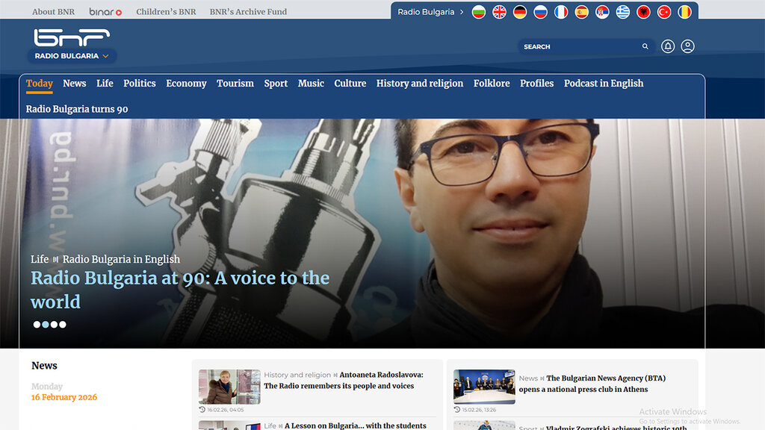The height and width of the screenshot is (430, 765).
Task: Click the search magnifier icon
Action: [645, 46]
